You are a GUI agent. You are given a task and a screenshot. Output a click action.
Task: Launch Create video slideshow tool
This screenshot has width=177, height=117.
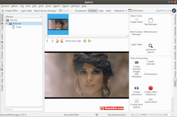click(151, 91)
